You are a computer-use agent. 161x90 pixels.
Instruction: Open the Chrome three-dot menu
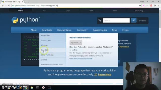(158, 5)
